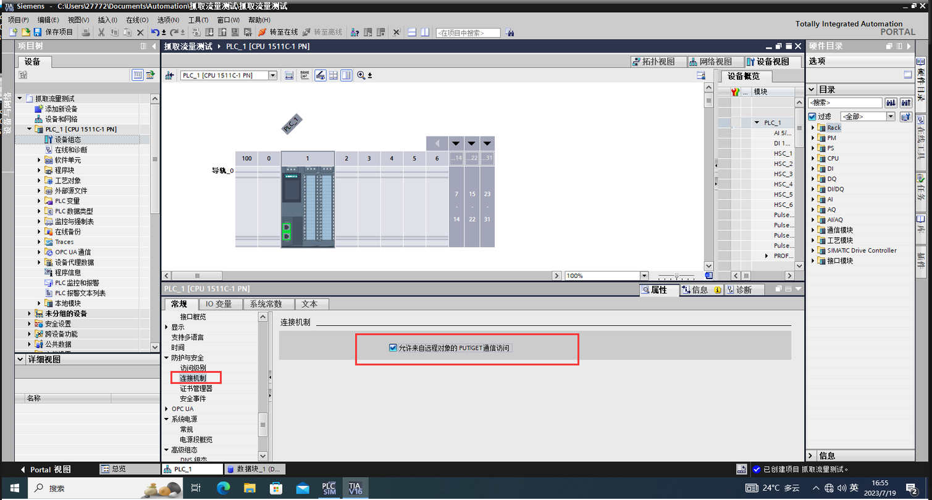This screenshot has width=932, height=500.
Task: Click 转至在线 go online button
Action: click(x=278, y=32)
